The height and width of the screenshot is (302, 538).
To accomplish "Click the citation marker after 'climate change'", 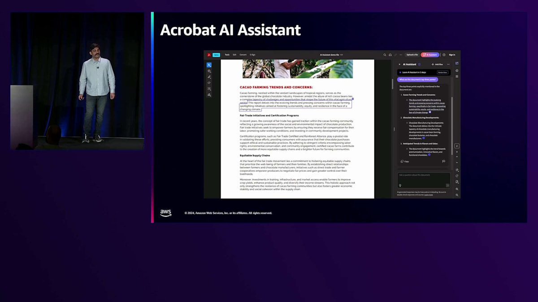I will (x=430, y=112).
